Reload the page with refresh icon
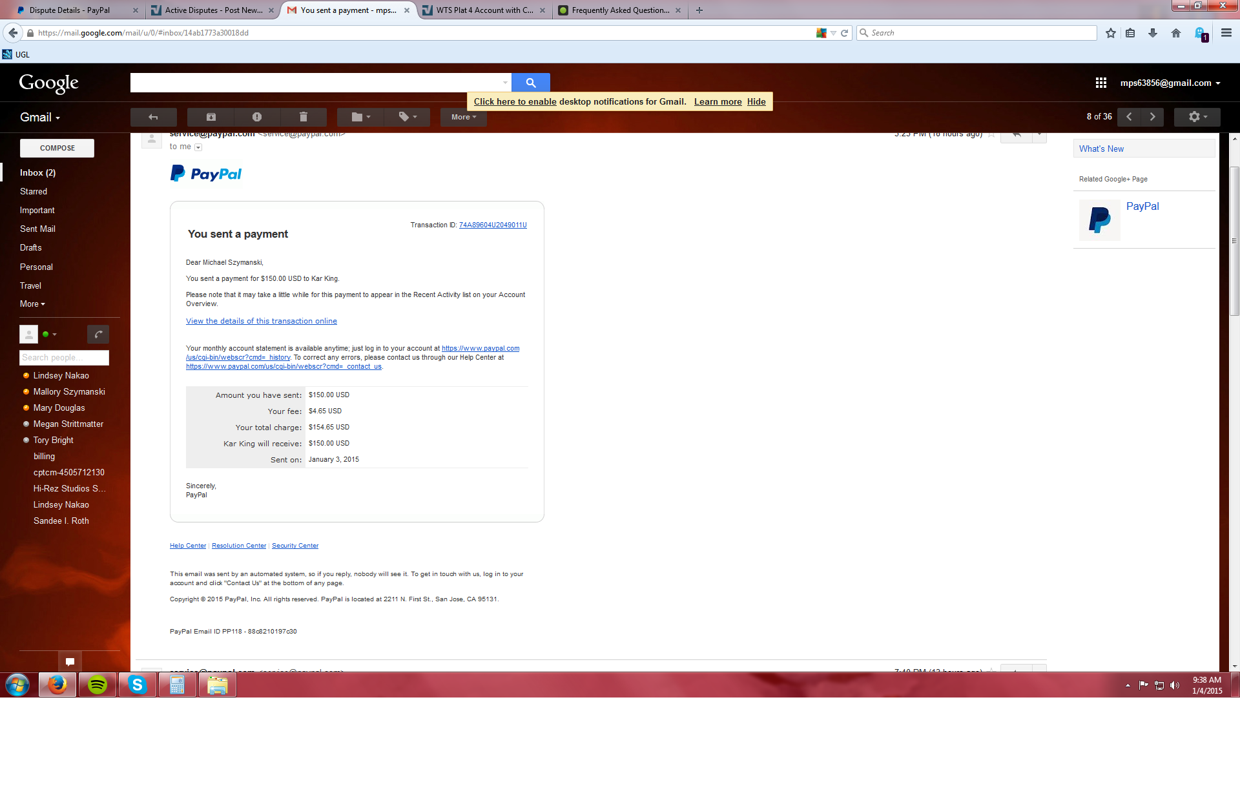This screenshot has width=1240, height=806. (844, 33)
